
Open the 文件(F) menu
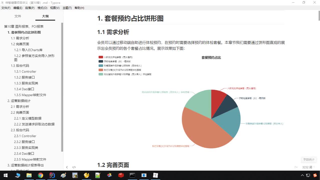click(6, 8)
